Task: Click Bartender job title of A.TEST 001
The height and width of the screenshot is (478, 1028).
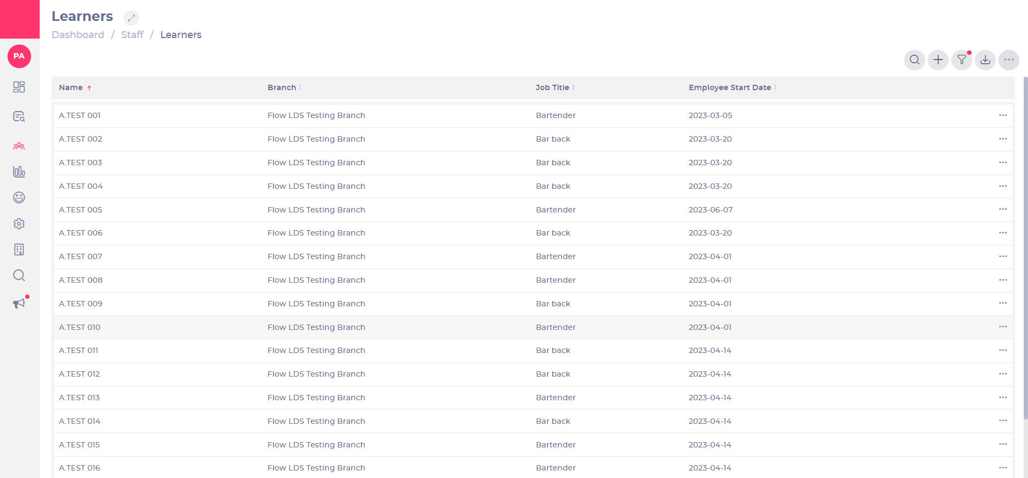Action: [556, 115]
